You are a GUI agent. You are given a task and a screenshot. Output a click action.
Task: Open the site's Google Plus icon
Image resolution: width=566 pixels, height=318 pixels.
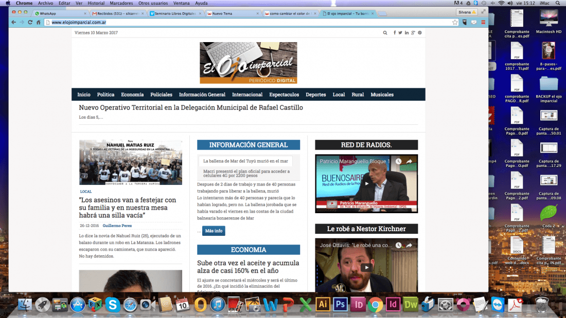point(413,33)
